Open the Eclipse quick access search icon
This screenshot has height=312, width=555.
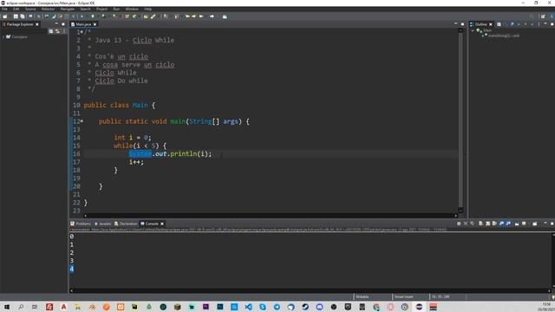532,16
